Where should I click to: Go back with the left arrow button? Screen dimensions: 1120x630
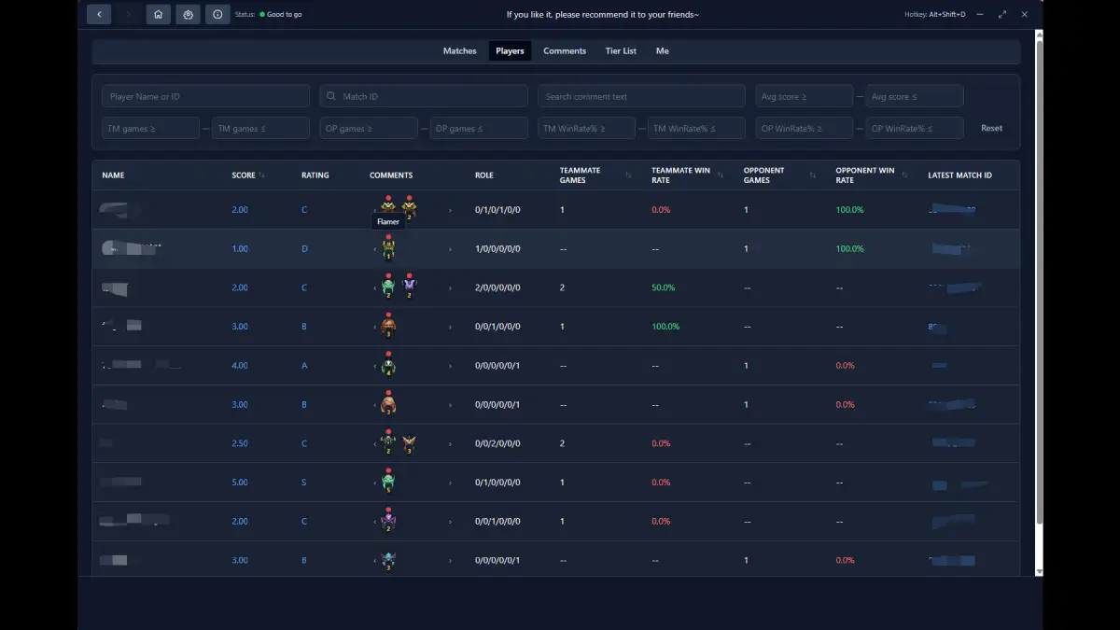click(x=99, y=14)
